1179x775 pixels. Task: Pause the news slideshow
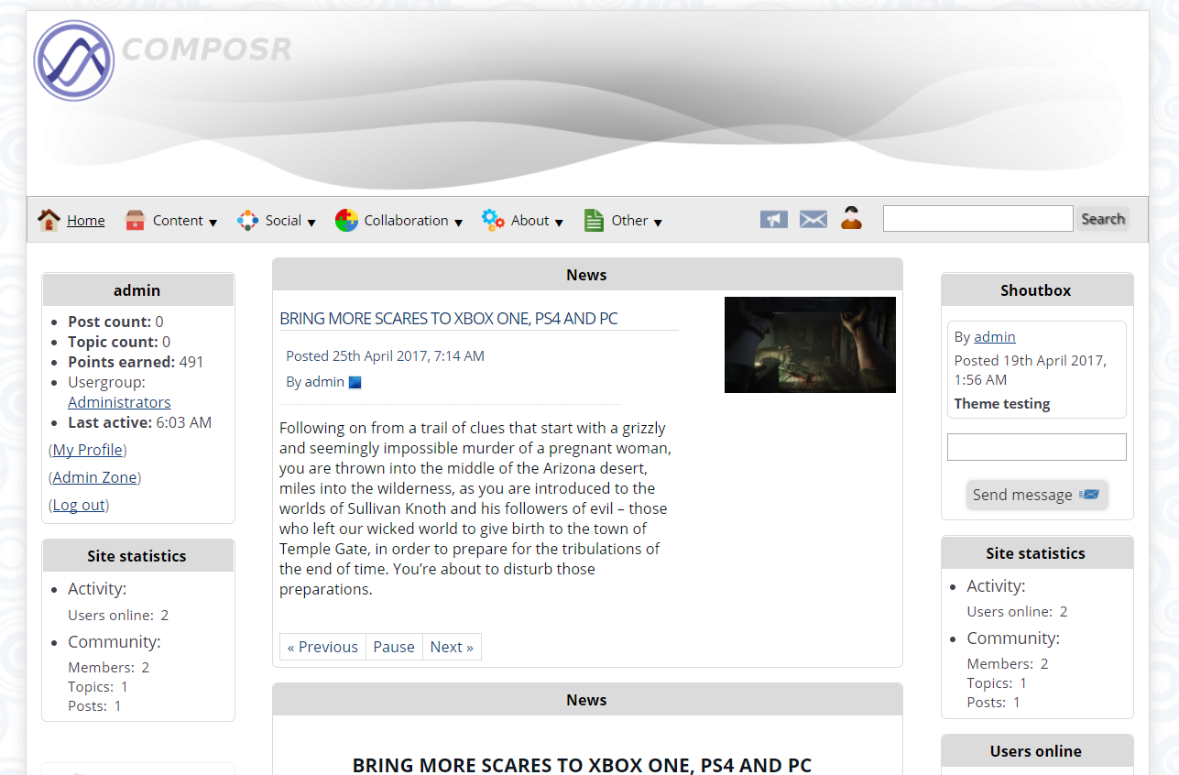pos(394,647)
